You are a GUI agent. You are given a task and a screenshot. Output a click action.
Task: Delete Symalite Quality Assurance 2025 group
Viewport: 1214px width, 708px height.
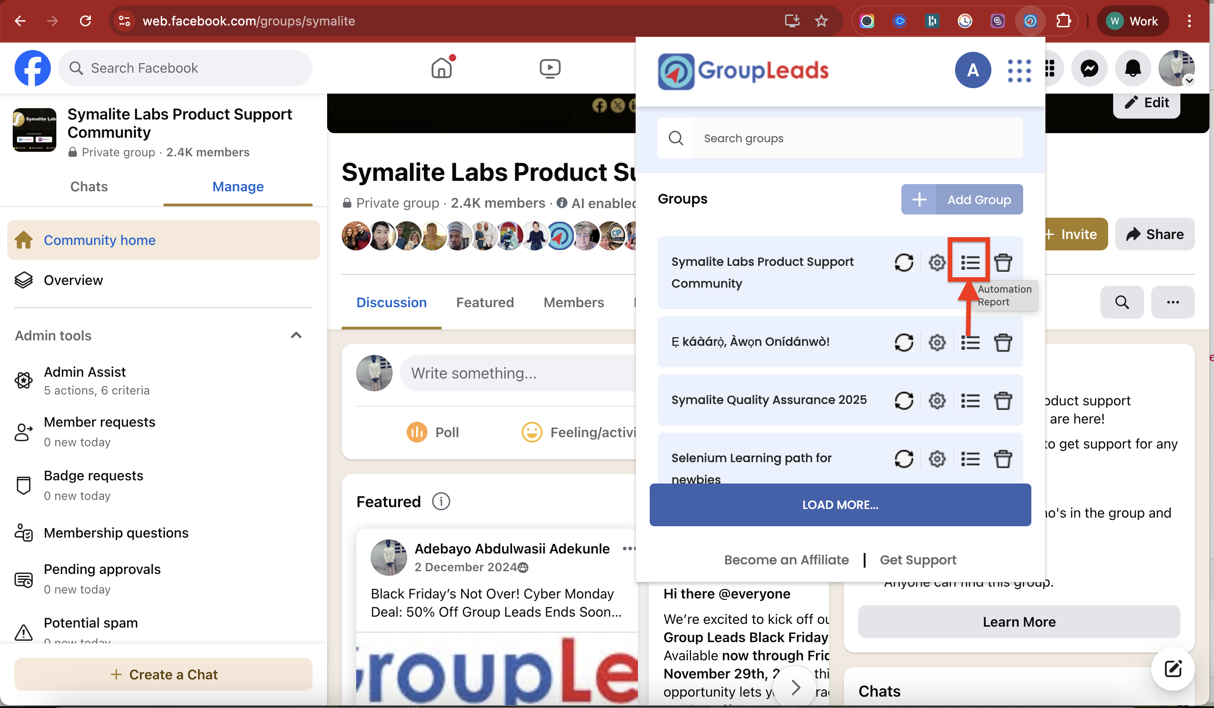pyautogui.click(x=1003, y=400)
